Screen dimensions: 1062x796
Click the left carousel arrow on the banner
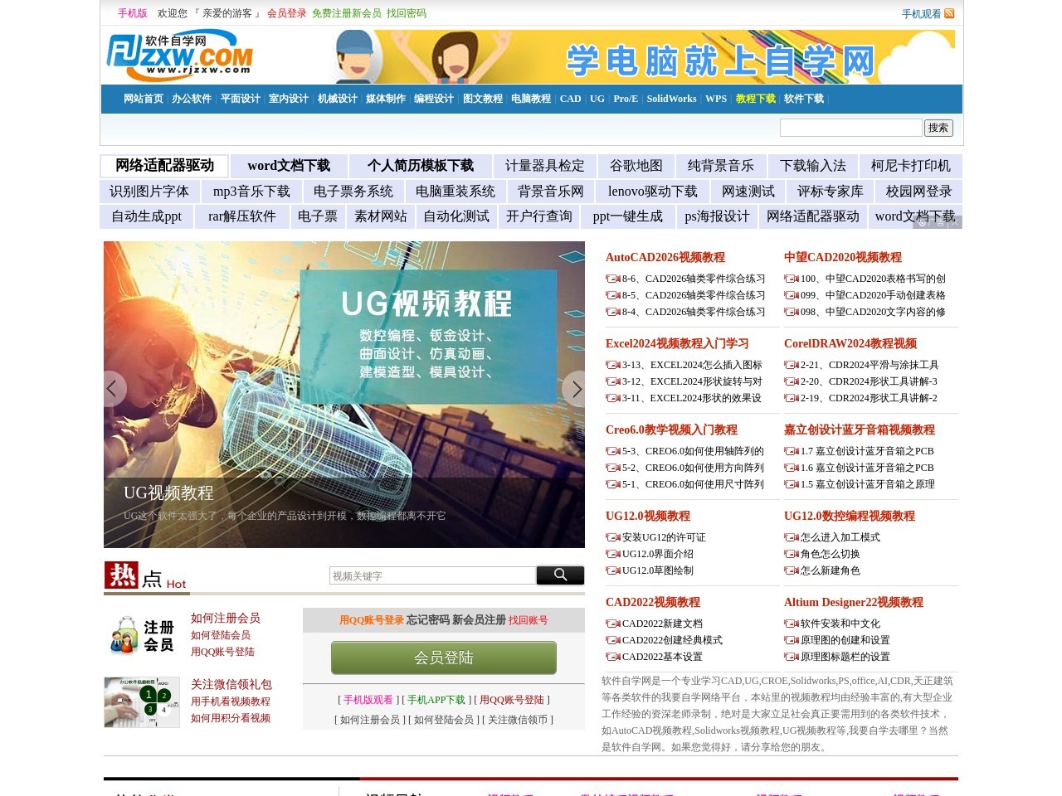[x=112, y=388]
